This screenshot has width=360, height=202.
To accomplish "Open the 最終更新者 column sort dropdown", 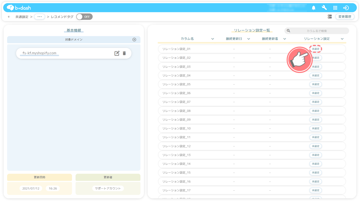I will coord(285,39).
